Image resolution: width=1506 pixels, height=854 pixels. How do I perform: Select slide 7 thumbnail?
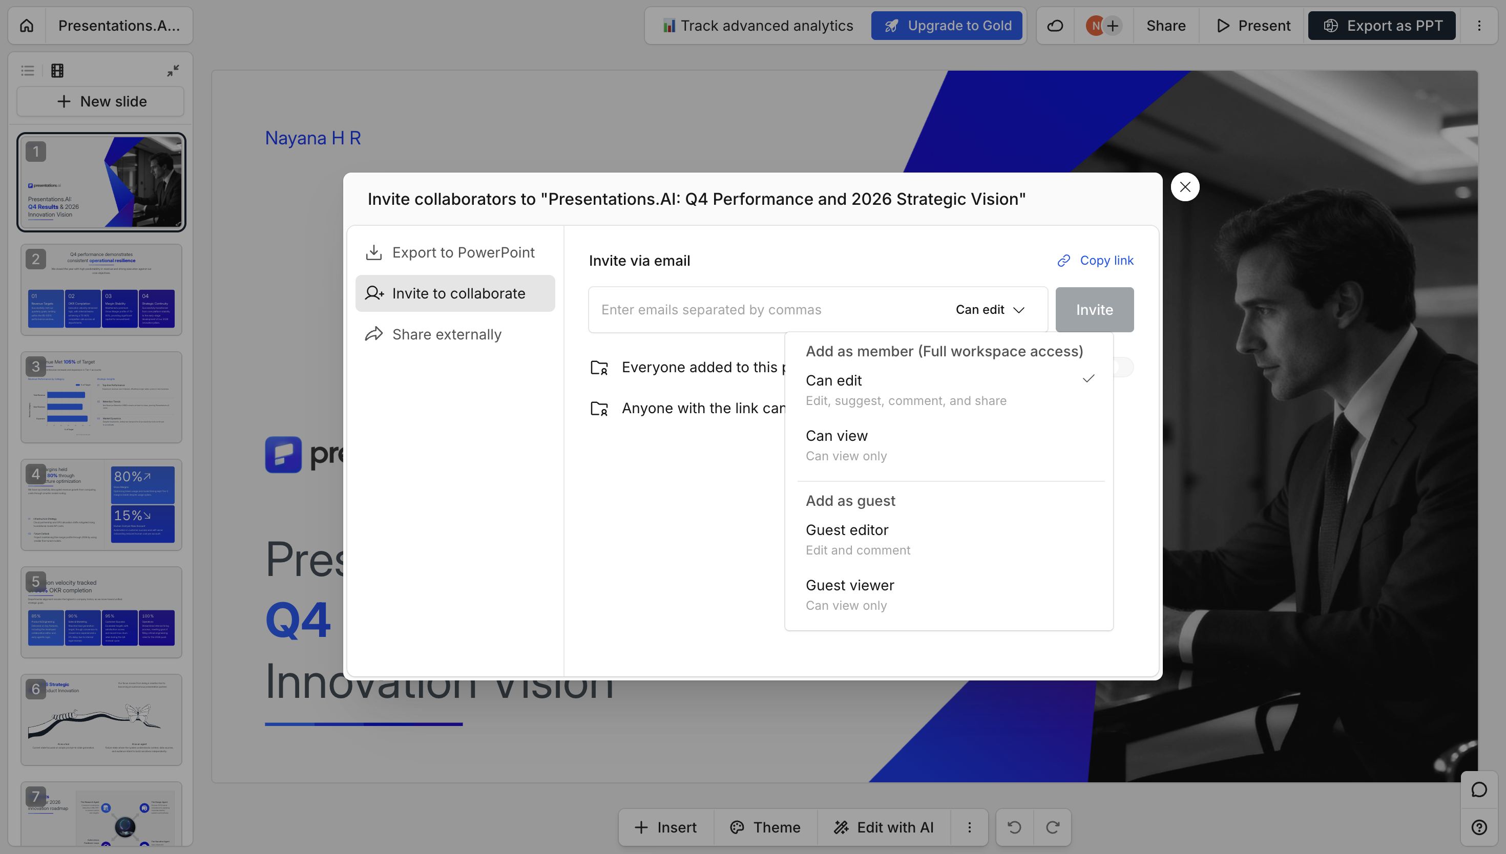101,814
